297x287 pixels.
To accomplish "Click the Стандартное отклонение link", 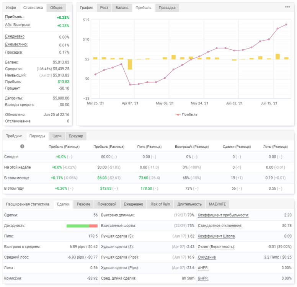I will pos(220,226).
